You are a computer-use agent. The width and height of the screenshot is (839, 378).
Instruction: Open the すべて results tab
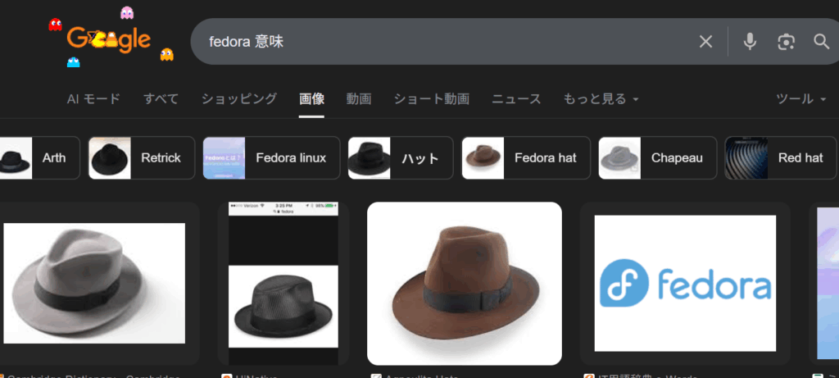click(x=161, y=99)
